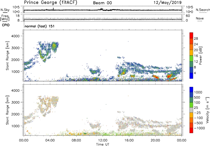Click the 3000 tick on power panel axis
The width and height of the screenshot is (210, 146).
[15, 48]
